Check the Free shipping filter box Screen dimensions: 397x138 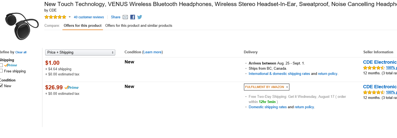[1, 71]
